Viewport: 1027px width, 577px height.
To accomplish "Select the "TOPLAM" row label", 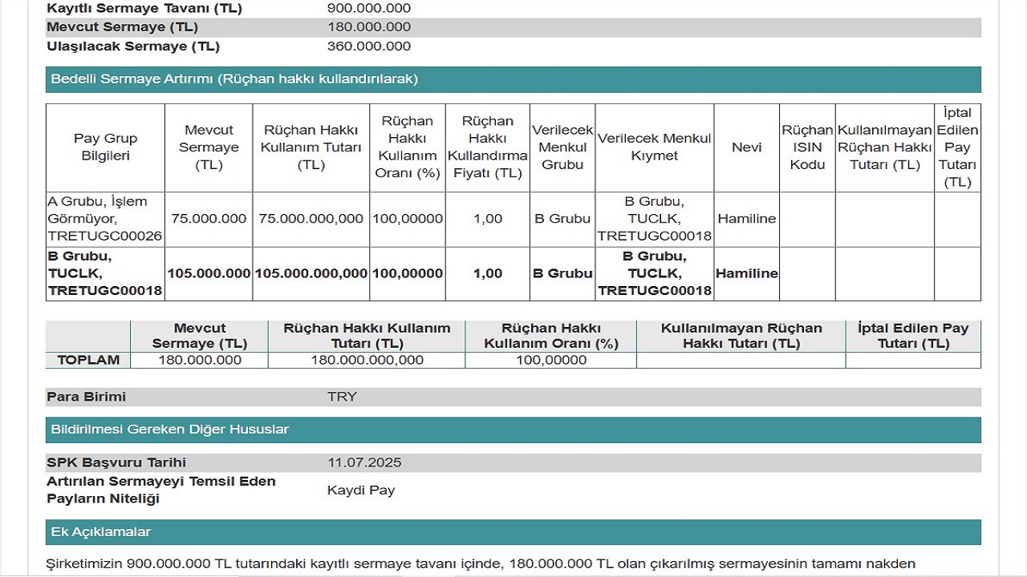I will [x=88, y=360].
